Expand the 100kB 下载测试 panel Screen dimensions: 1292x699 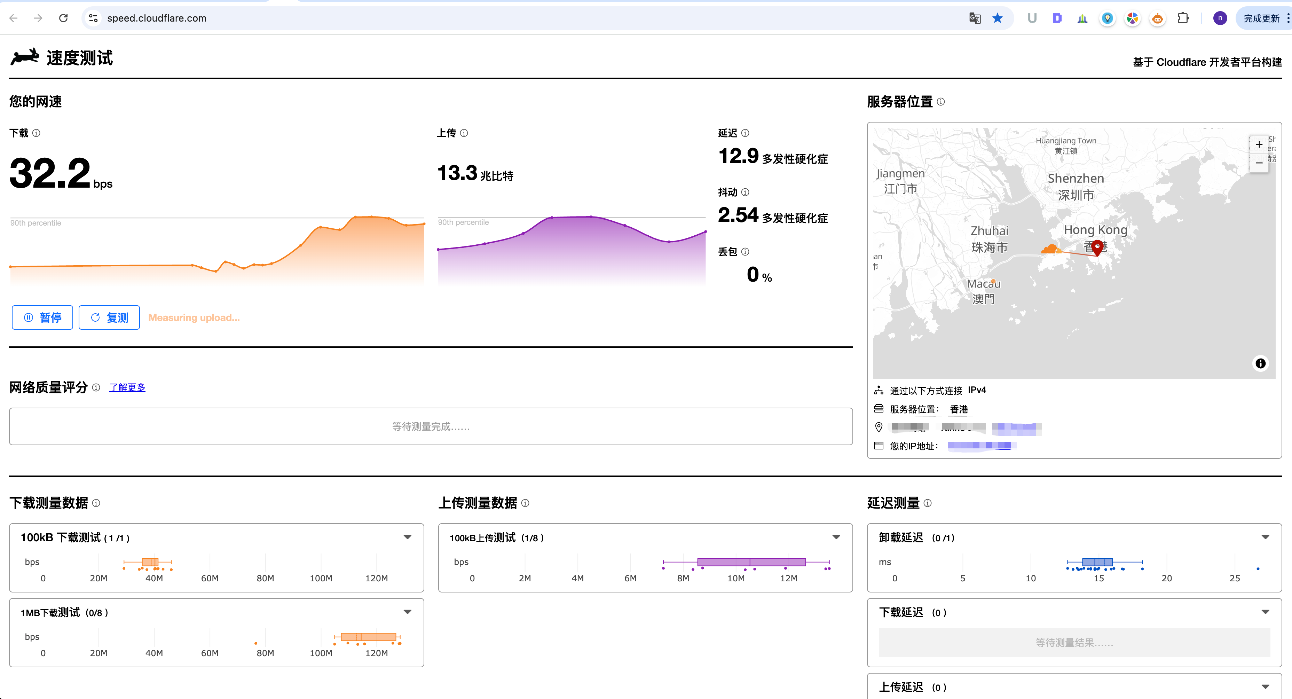click(x=408, y=537)
